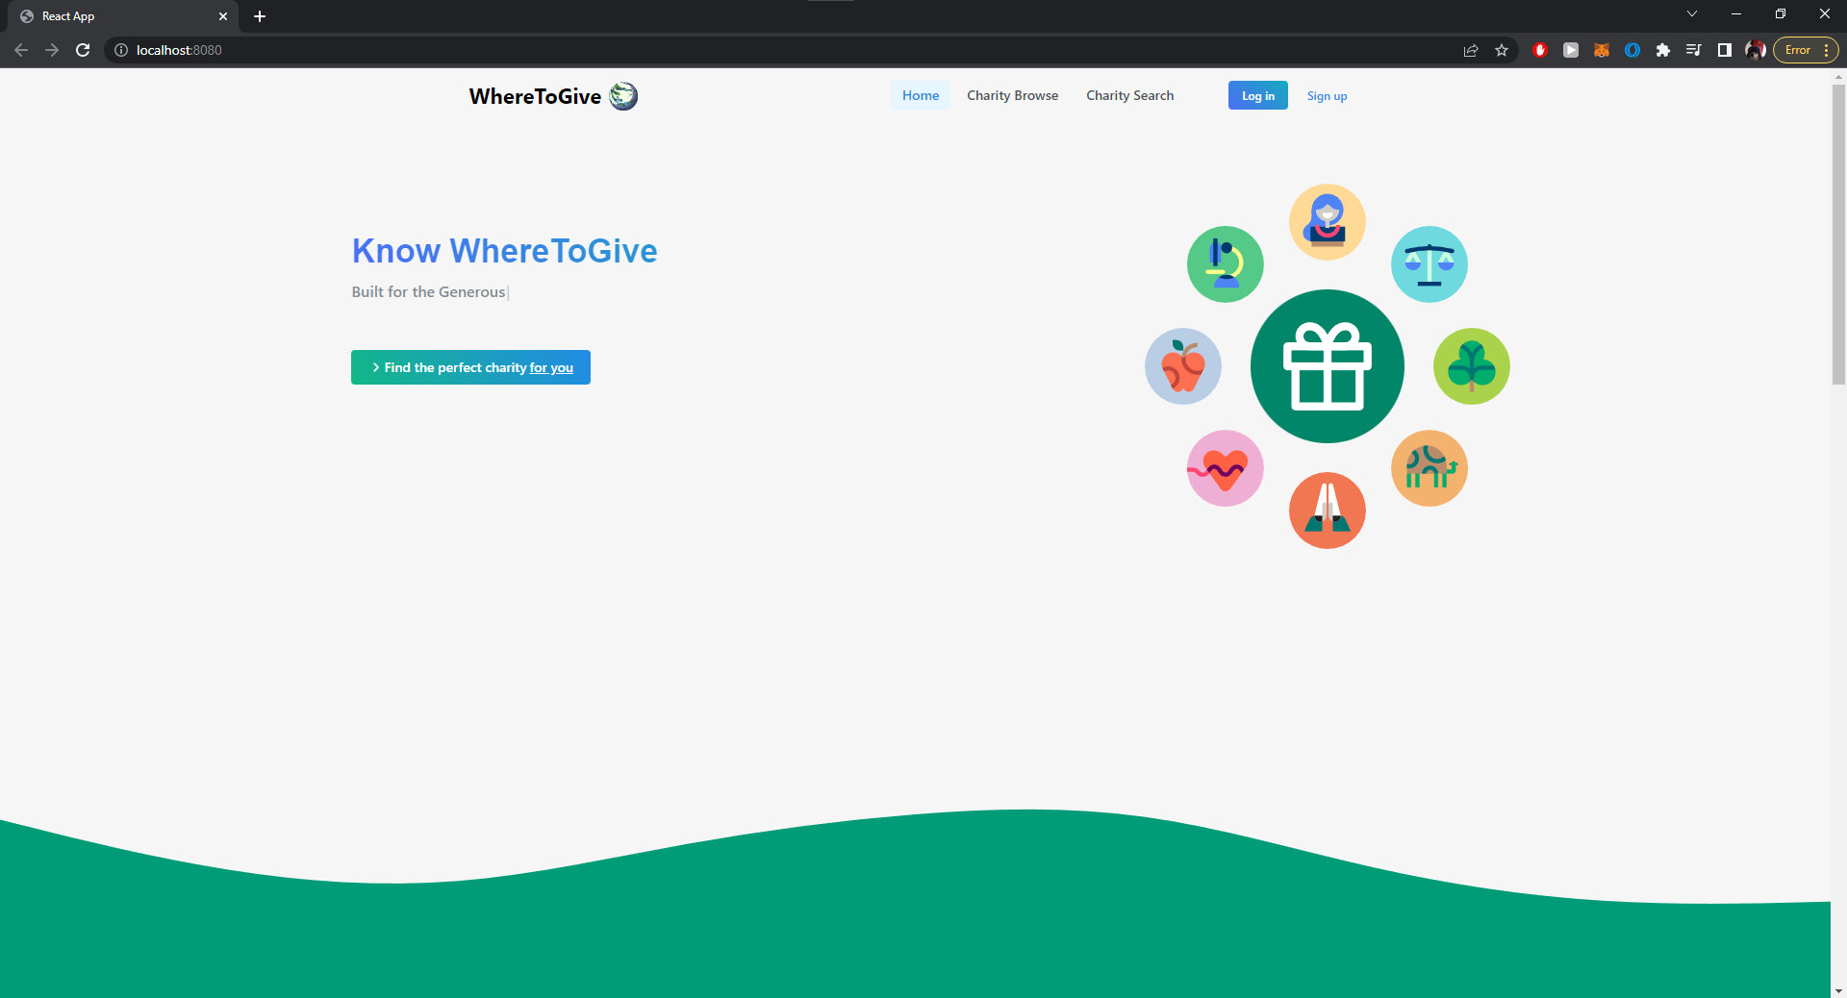Open the Error browser profile menu
Image resolution: width=1847 pixels, height=998 pixels.
tap(1797, 50)
